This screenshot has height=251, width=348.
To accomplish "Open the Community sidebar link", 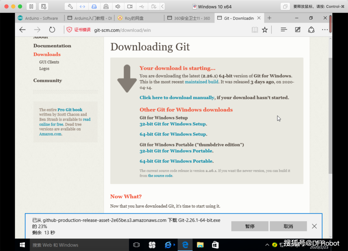I will pos(47,80).
